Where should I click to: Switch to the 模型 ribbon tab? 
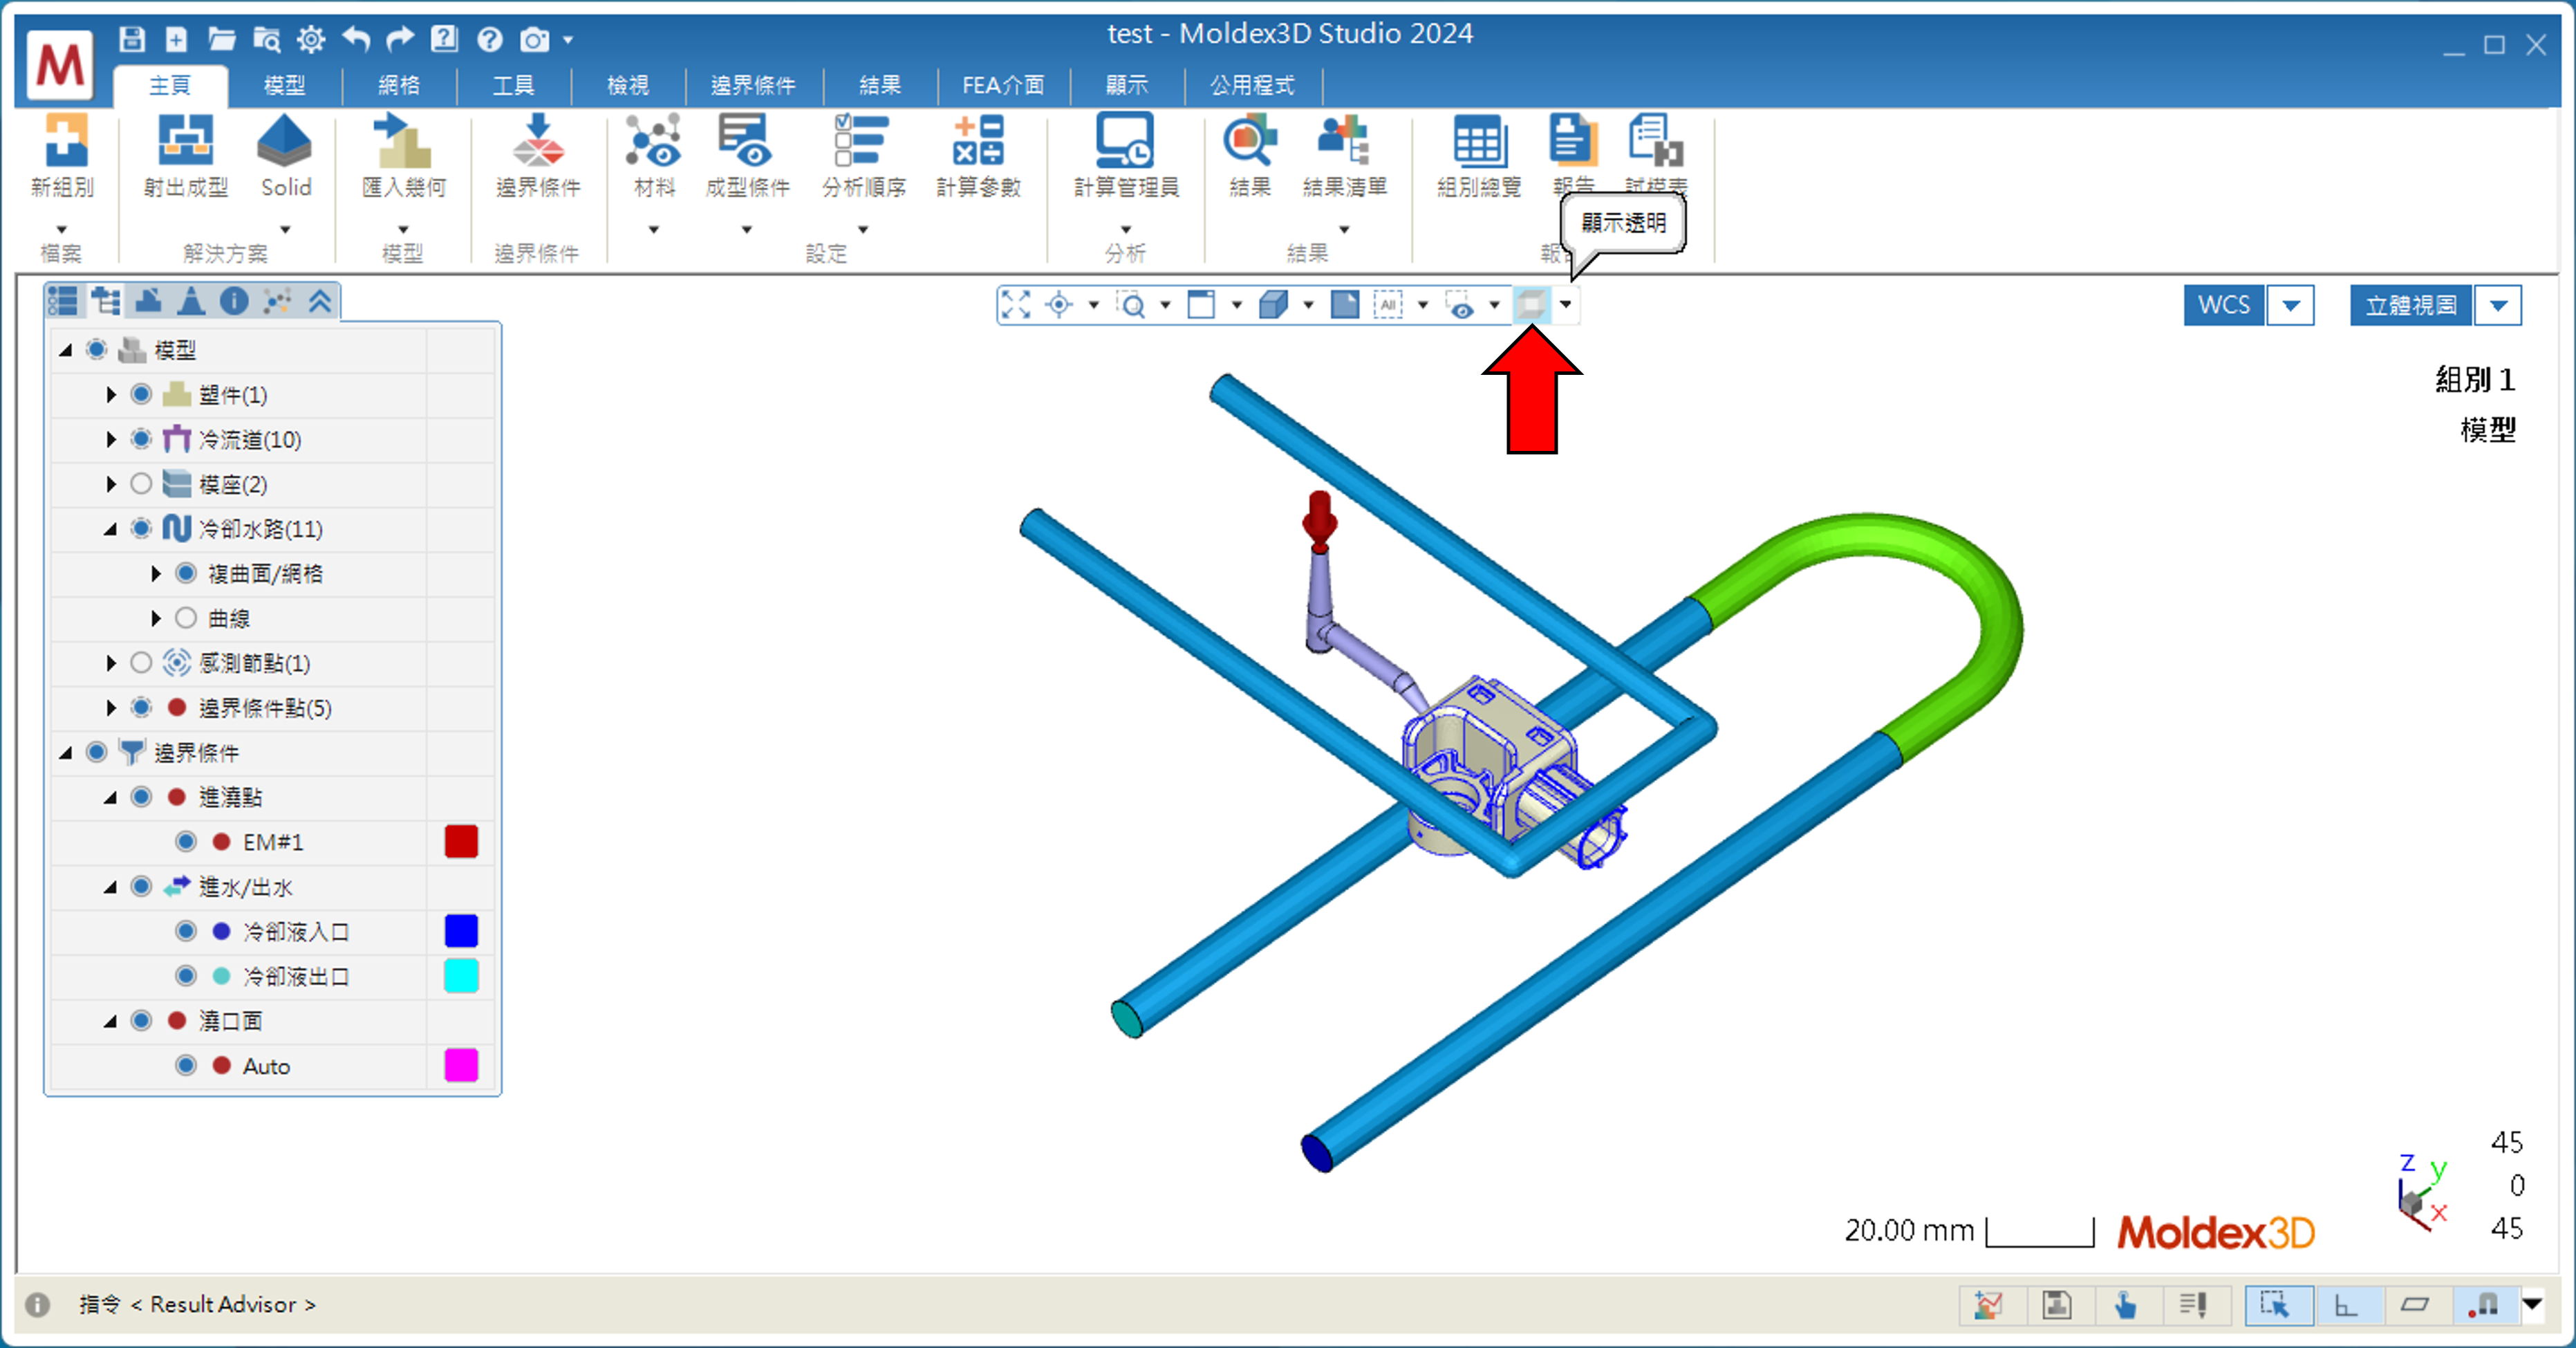click(284, 85)
